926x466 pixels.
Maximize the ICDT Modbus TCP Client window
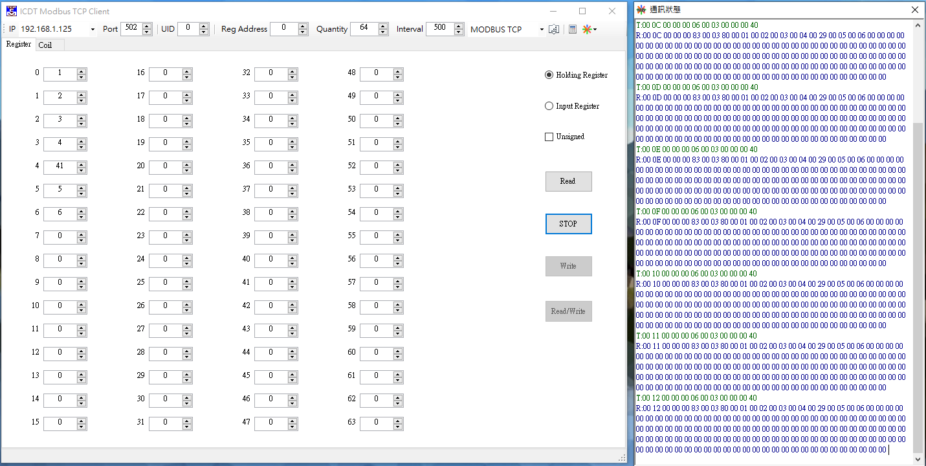pyautogui.click(x=582, y=11)
